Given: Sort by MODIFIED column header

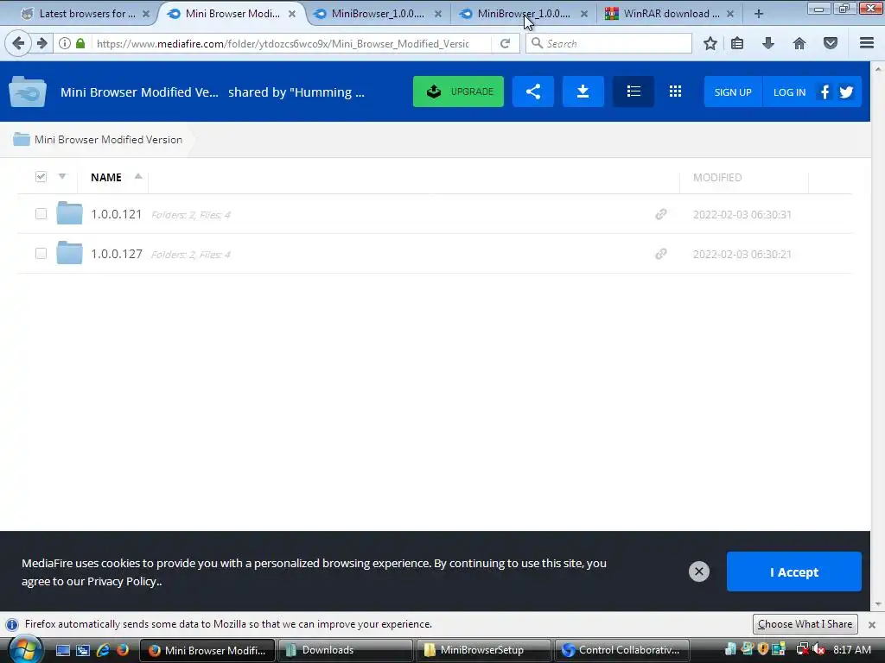Looking at the screenshot, I should [716, 178].
